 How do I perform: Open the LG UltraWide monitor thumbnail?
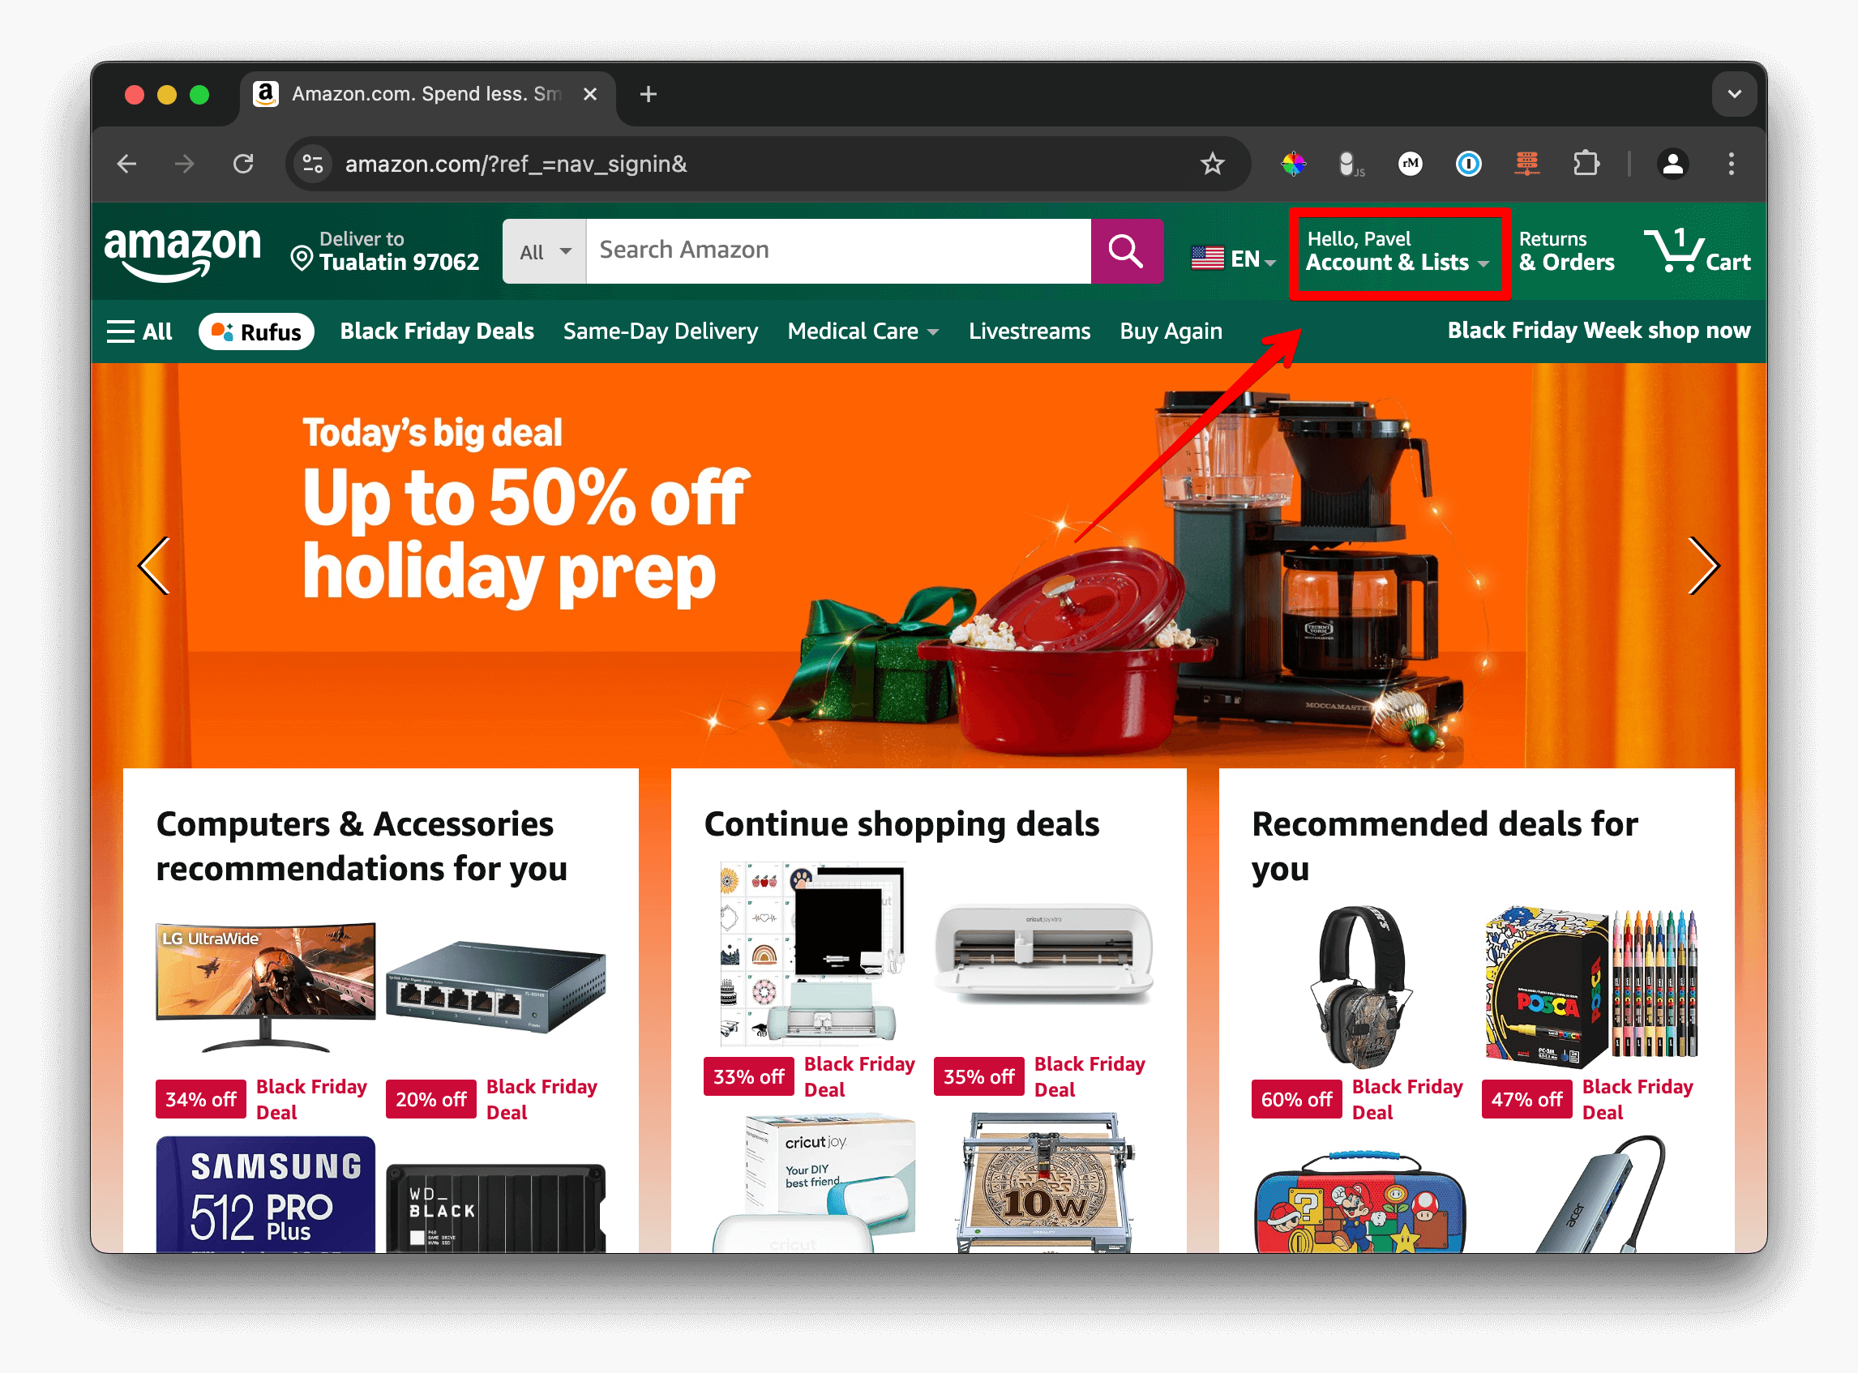[x=265, y=986]
